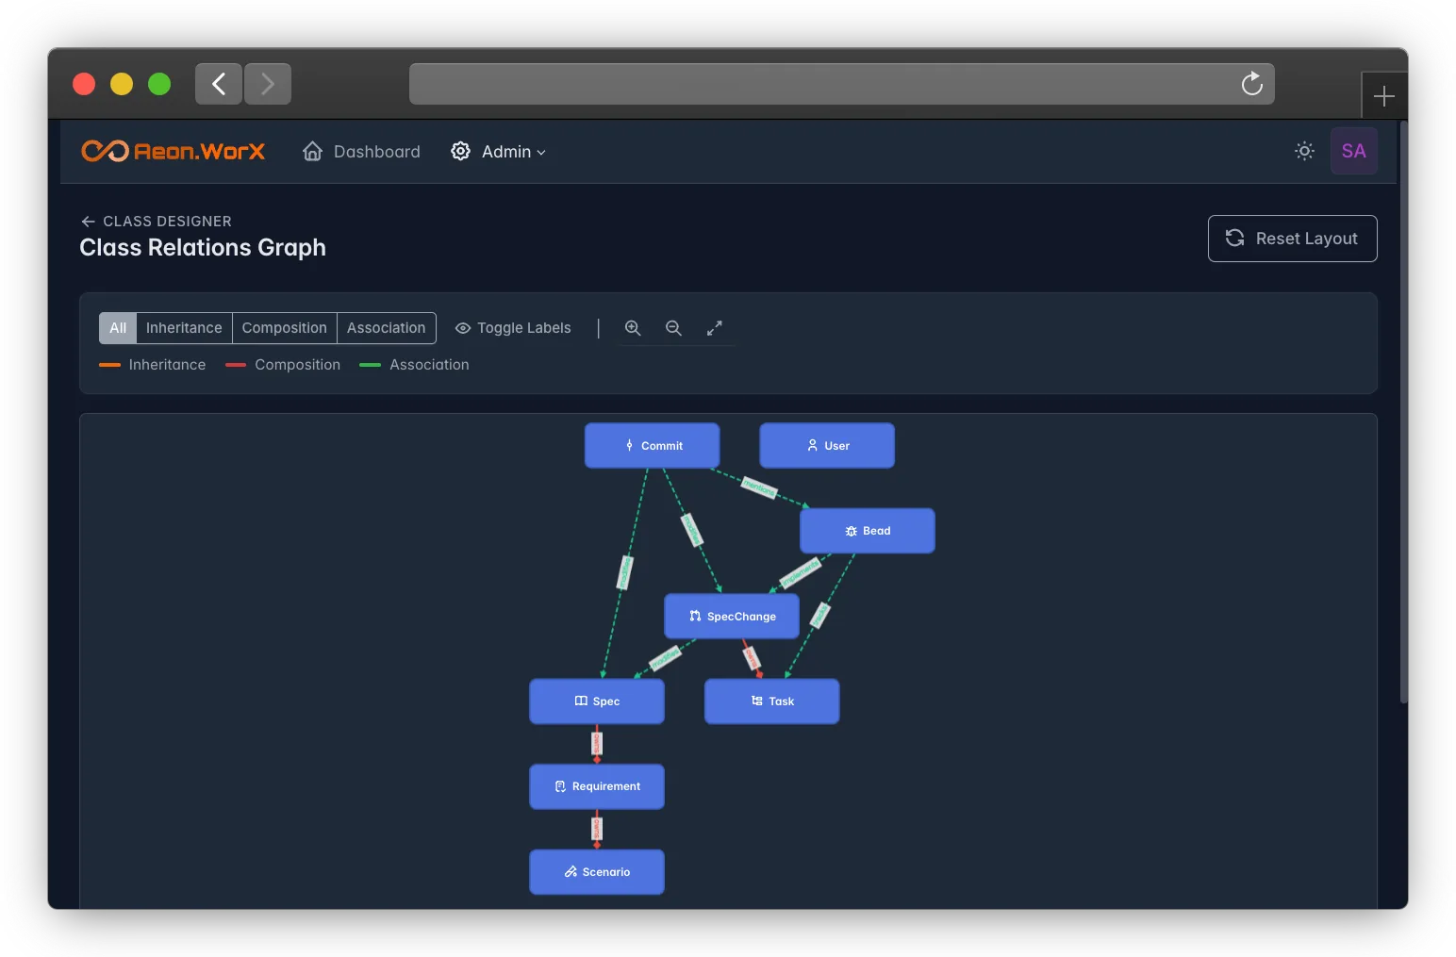Click the Toggle Labels text
Screen dimensions: 1456x957
523,328
